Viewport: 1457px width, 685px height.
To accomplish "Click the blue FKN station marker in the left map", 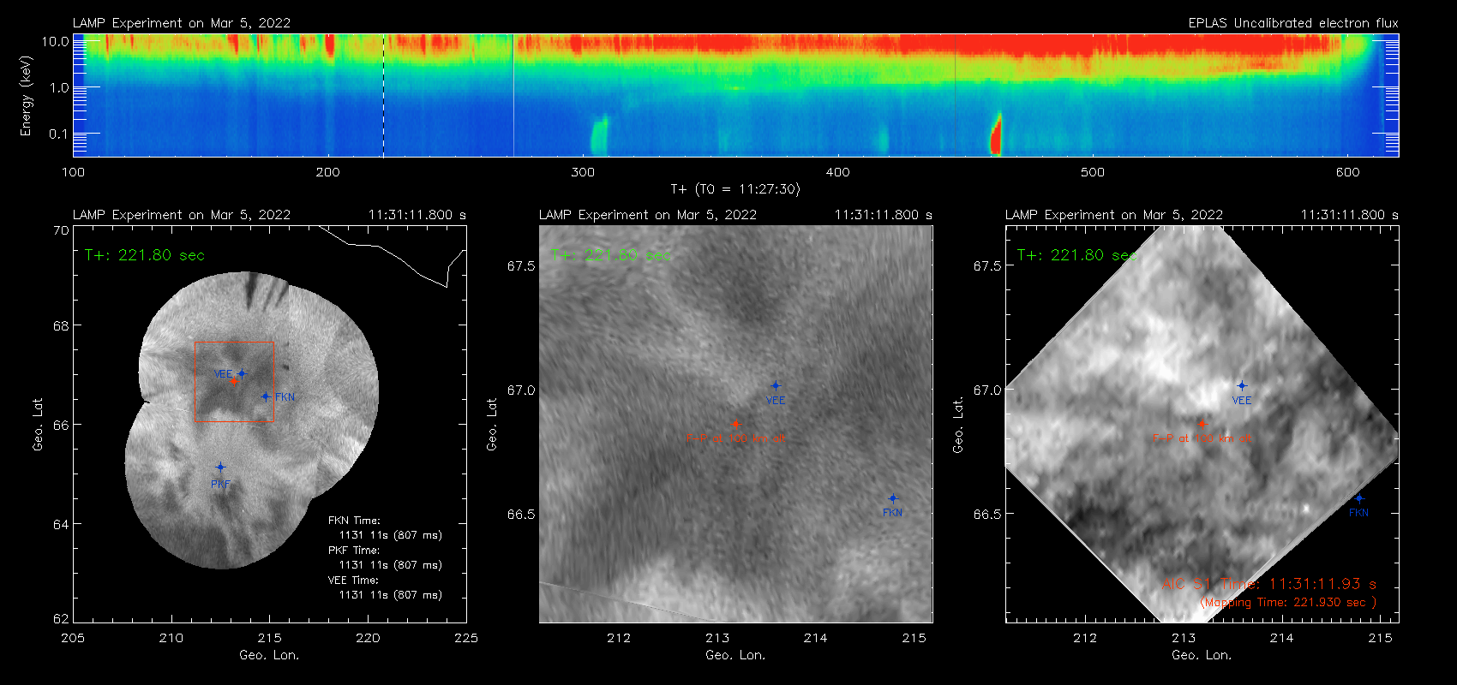I will [x=266, y=396].
